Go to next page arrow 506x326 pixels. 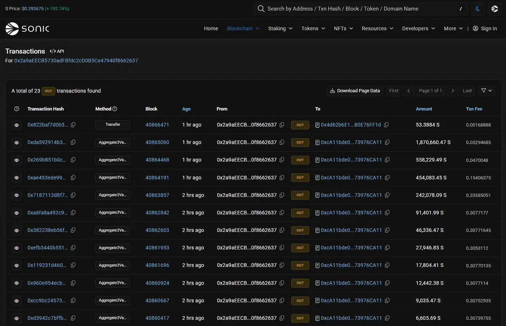pyautogui.click(x=453, y=91)
